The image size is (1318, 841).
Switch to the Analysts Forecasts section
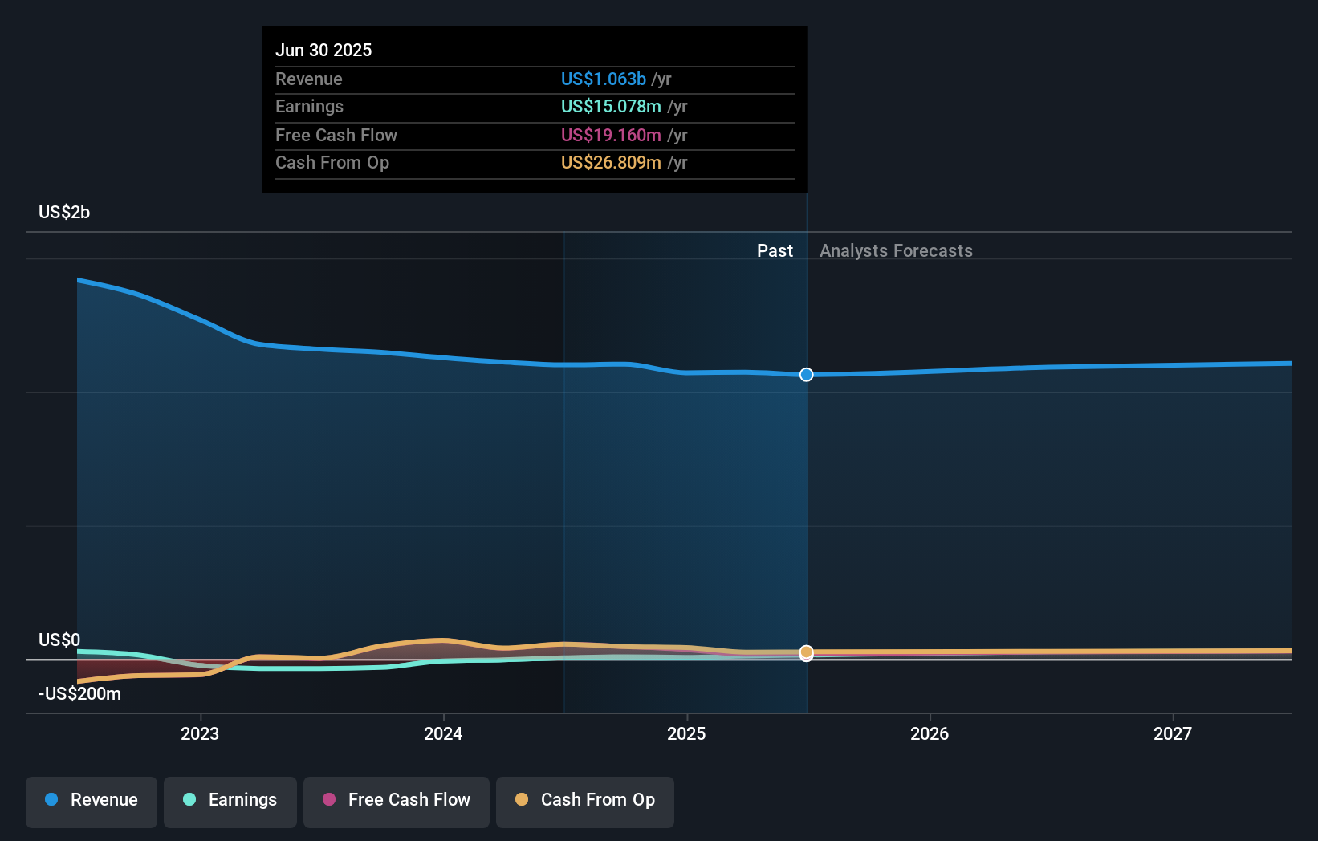coord(896,250)
